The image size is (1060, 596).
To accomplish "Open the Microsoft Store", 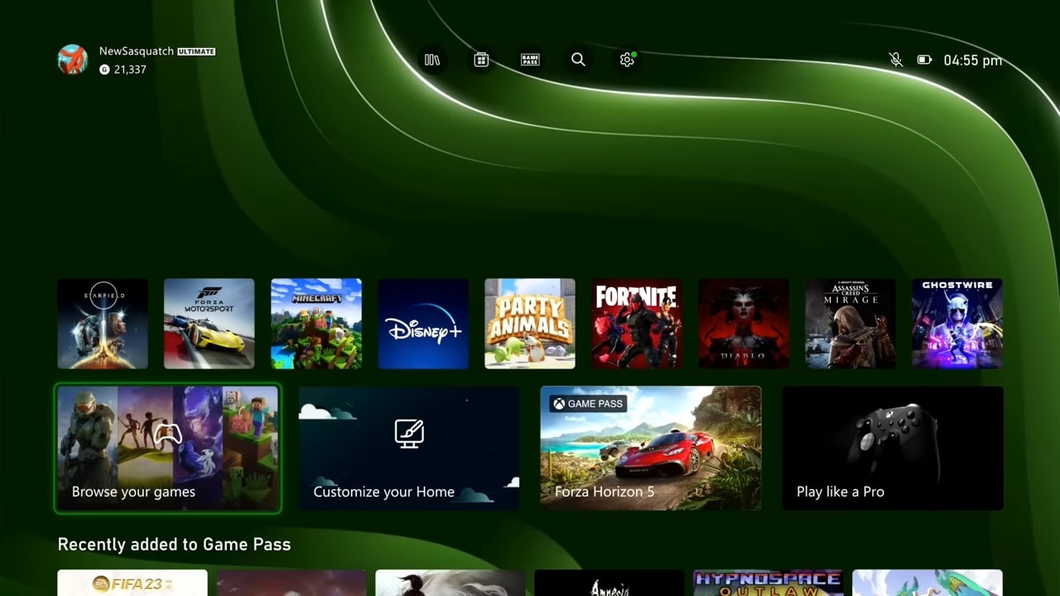I will (481, 60).
